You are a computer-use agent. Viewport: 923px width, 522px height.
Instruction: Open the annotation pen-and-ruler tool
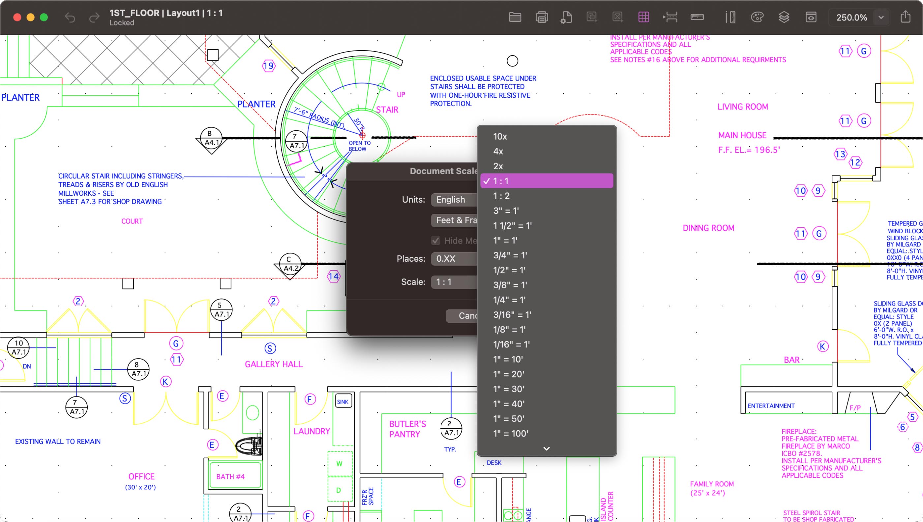point(730,17)
